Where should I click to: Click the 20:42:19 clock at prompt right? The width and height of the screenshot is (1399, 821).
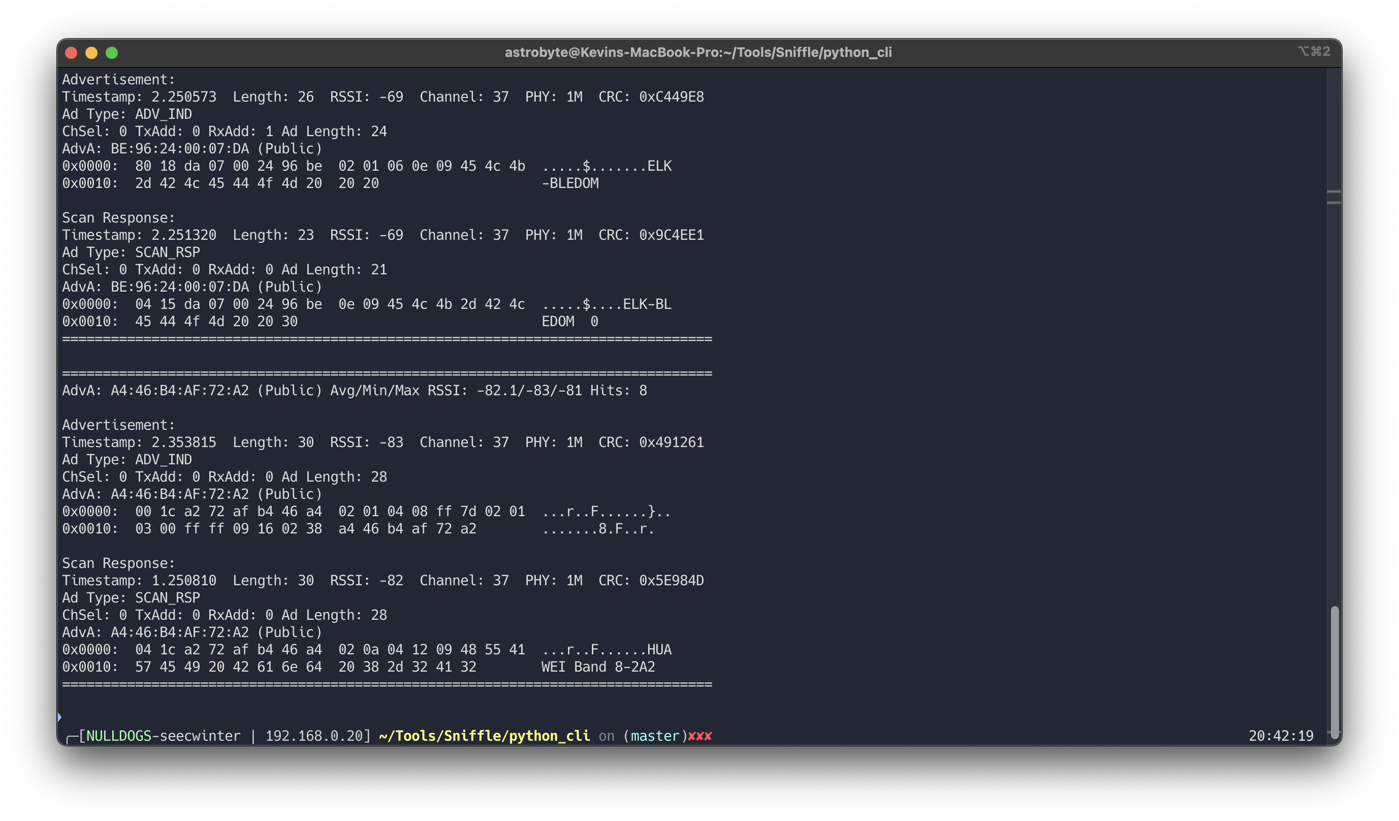point(1281,736)
